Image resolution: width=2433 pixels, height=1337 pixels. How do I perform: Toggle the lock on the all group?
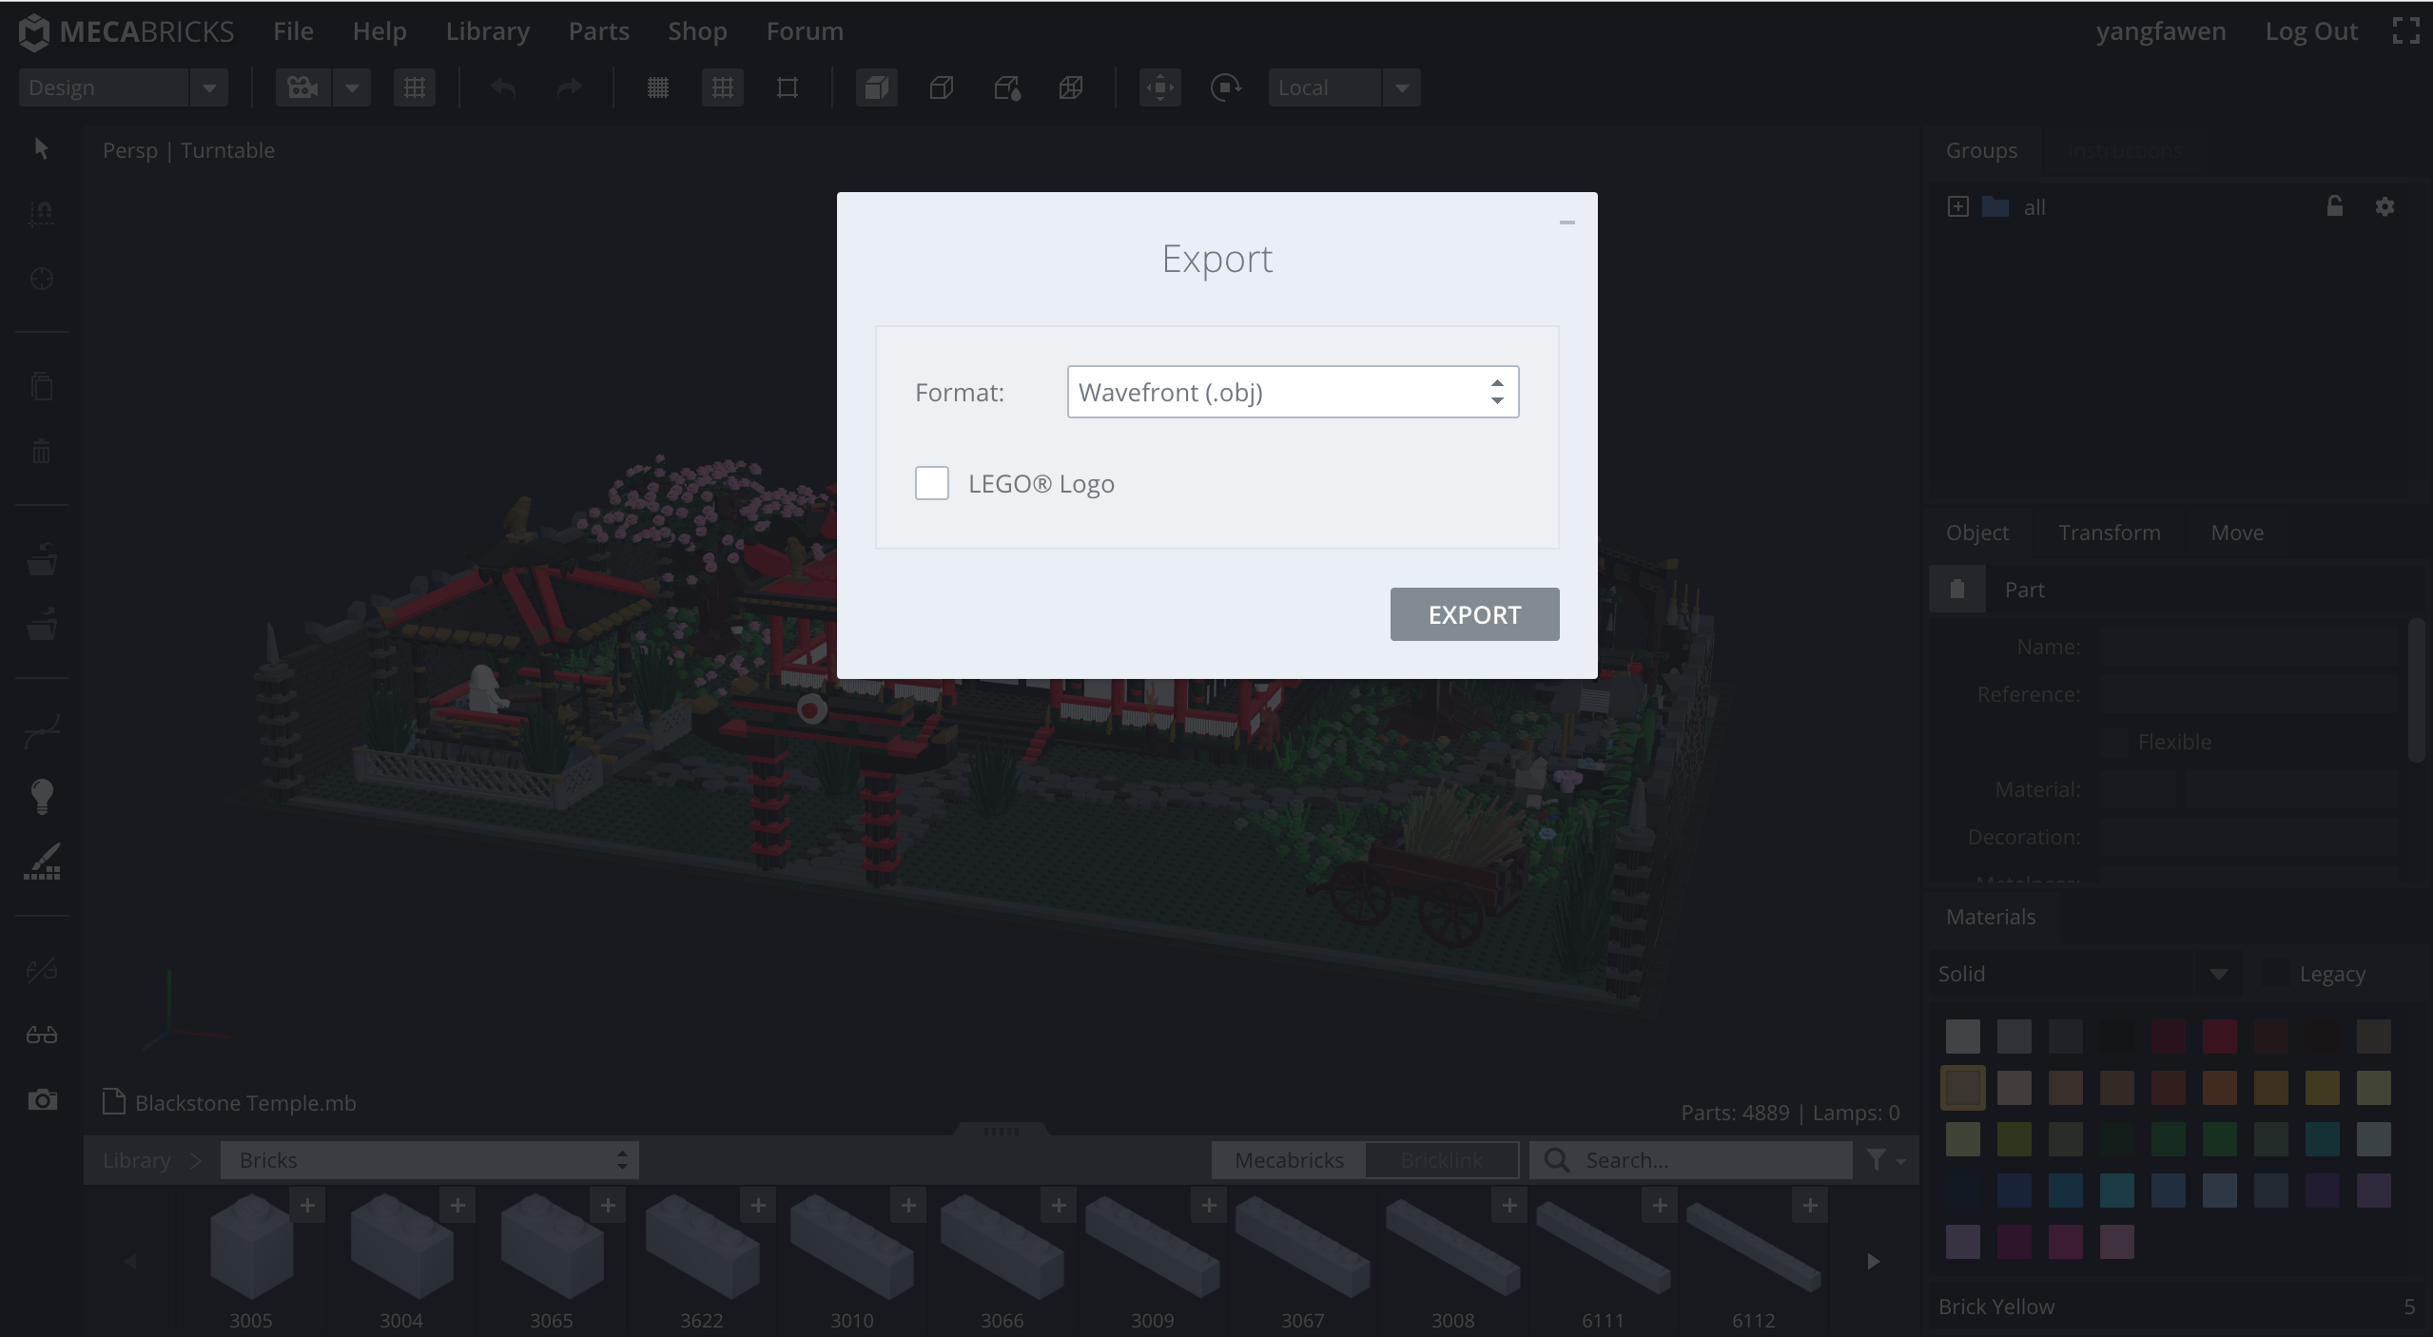click(x=2334, y=206)
